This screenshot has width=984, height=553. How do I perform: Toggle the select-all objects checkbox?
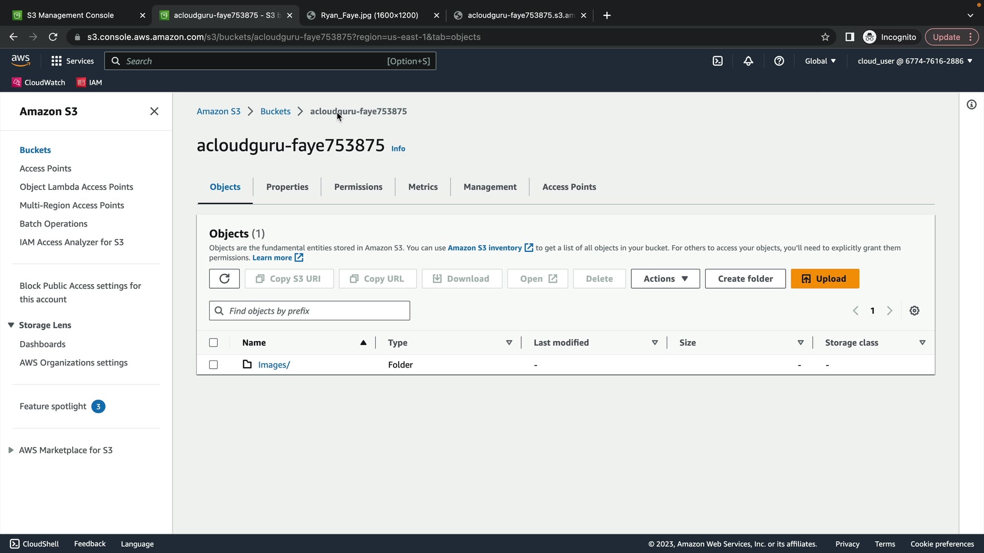pyautogui.click(x=214, y=343)
